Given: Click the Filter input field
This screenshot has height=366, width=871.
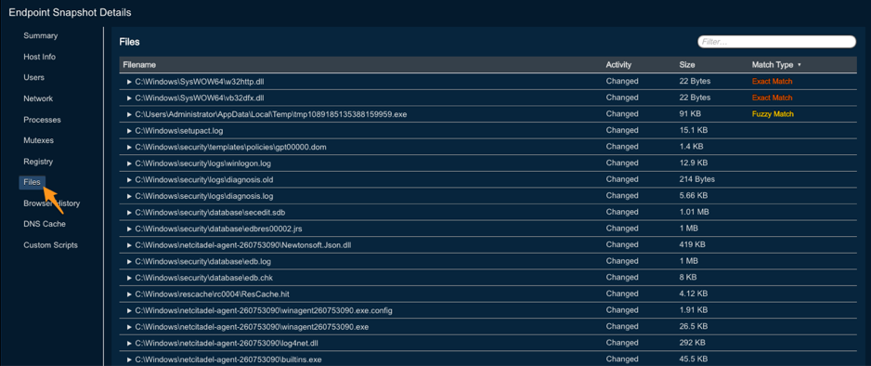Looking at the screenshot, I should 776,42.
